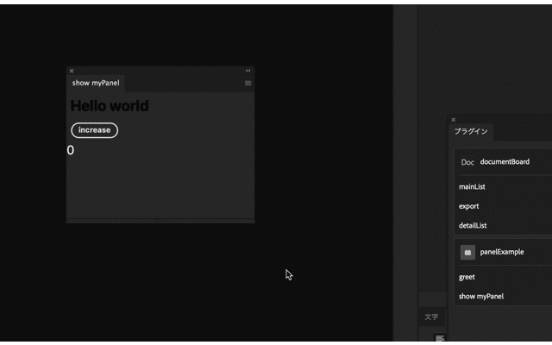Switch to the プラグイン tab
The height and width of the screenshot is (345, 552).
[472, 132]
